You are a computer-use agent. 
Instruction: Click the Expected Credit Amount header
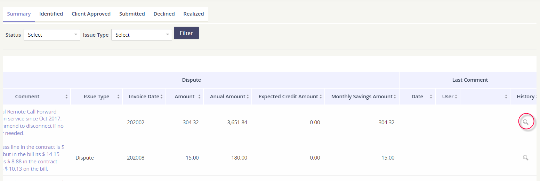[288, 97]
